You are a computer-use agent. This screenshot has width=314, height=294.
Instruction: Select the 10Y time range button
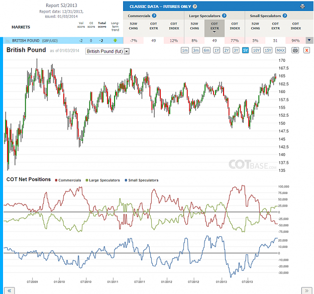point(256,50)
